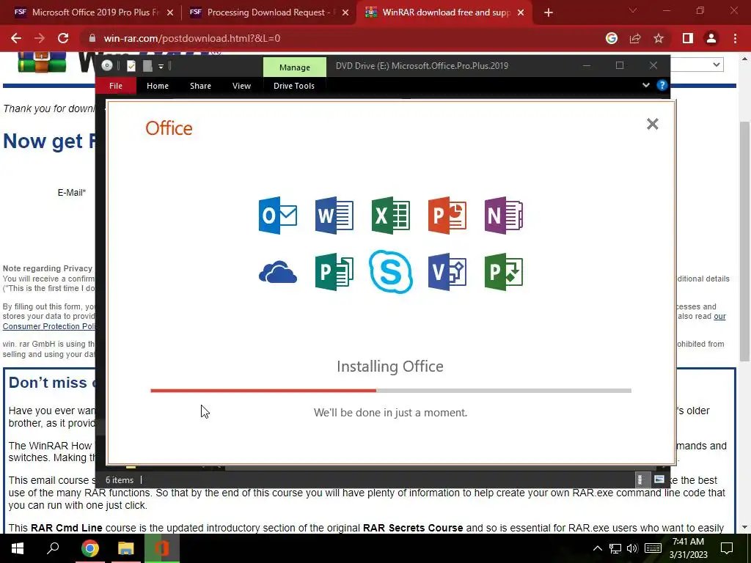751x563 pixels.
Task: Open the Drive Tools tab
Action: [x=294, y=86]
